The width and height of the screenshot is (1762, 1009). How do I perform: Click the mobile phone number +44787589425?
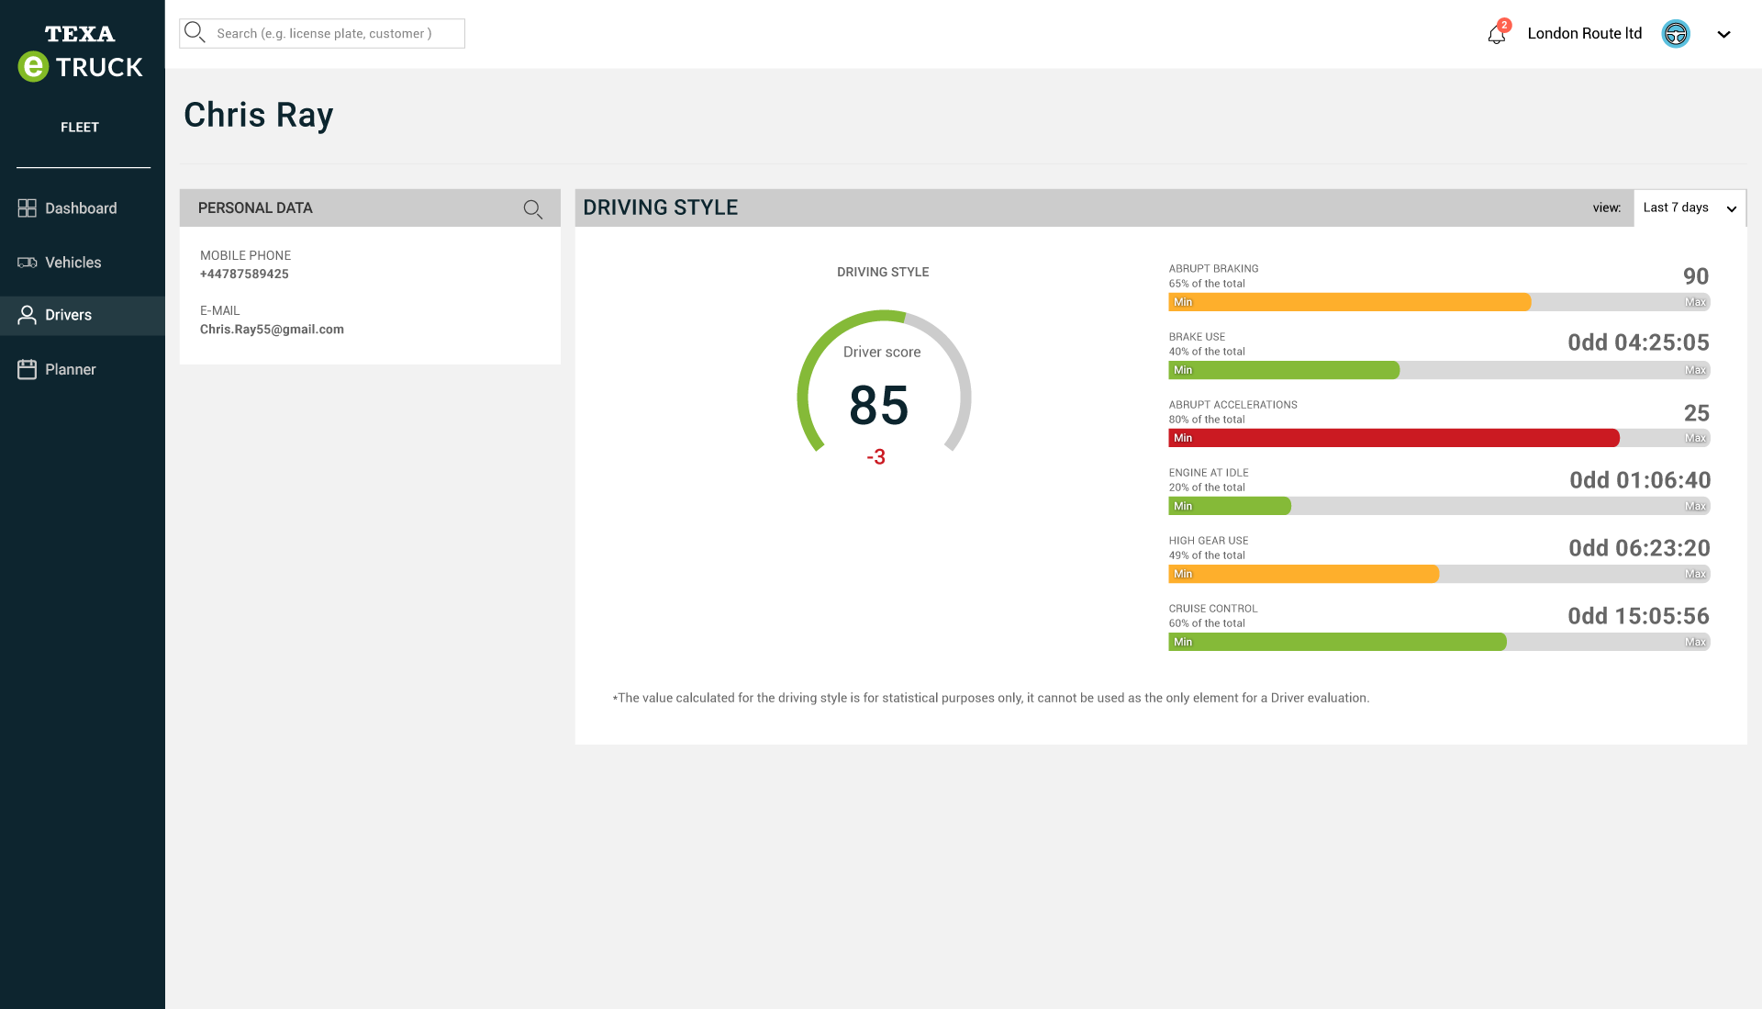244,274
